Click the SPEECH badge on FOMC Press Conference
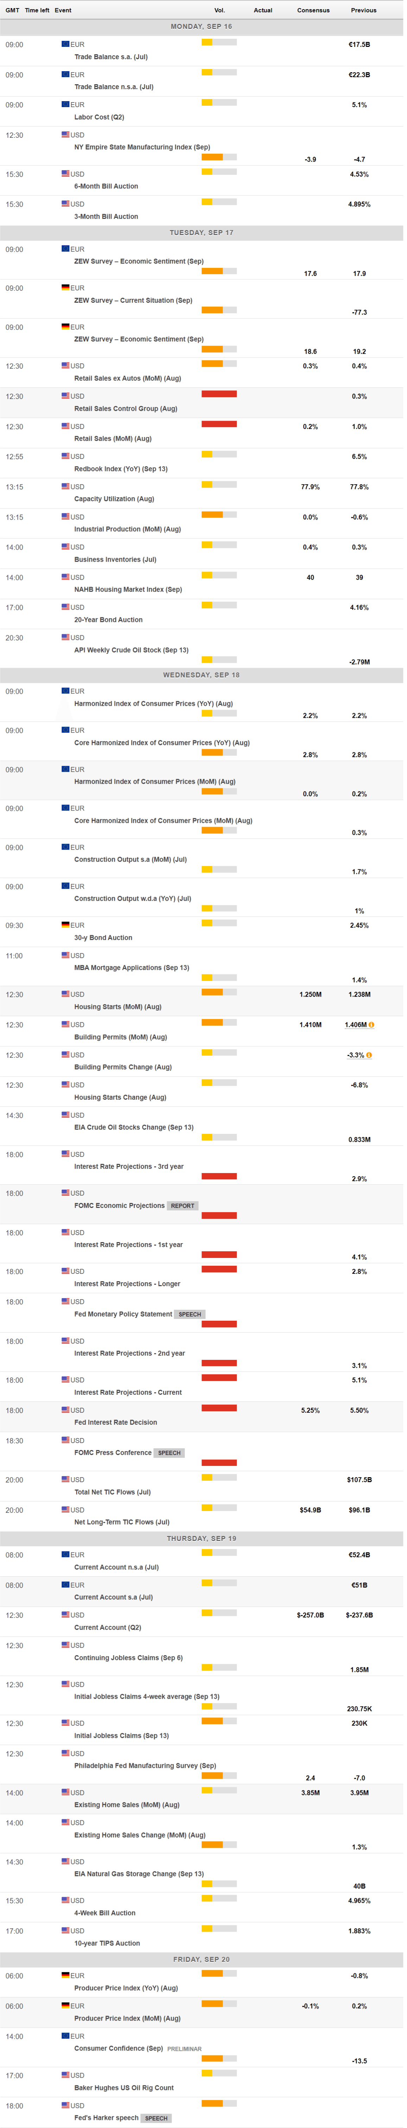 click(169, 1452)
